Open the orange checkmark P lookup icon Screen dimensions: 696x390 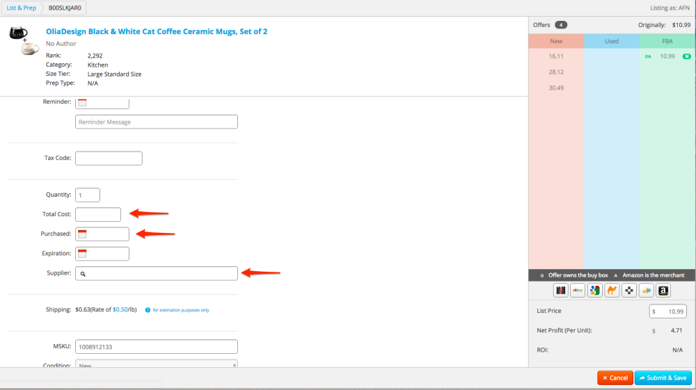647,291
